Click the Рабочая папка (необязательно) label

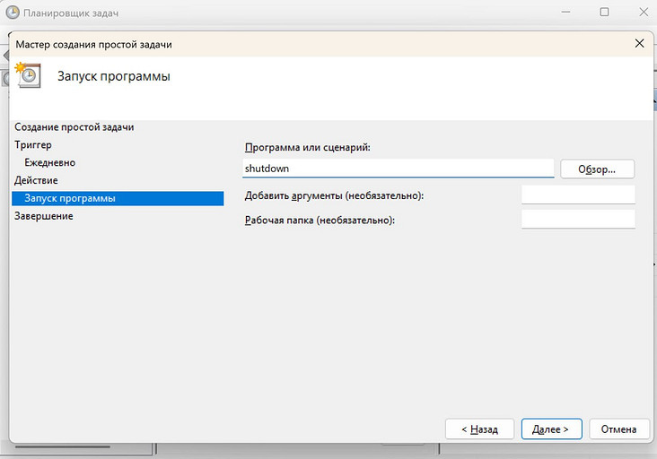pyautogui.click(x=320, y=220)
